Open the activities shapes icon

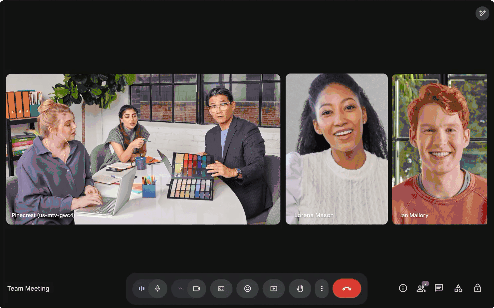coord(458,288)
